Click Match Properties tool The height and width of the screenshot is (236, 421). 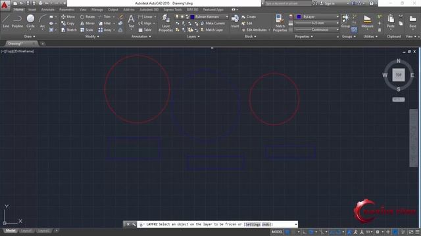(280, 23)
